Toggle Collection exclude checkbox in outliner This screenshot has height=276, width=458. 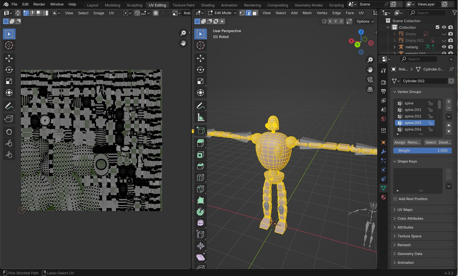438,27
